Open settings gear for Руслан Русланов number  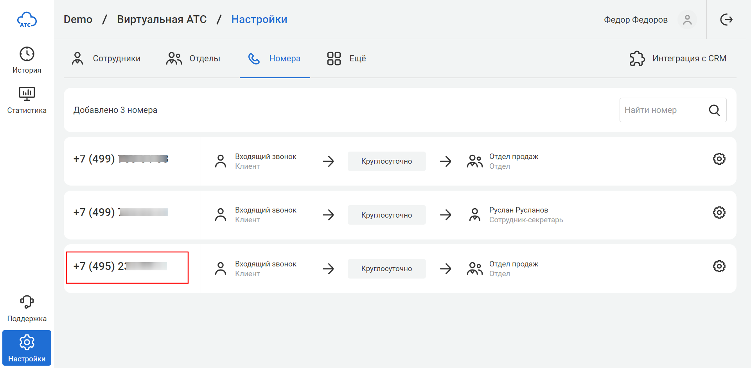point(719,213)
